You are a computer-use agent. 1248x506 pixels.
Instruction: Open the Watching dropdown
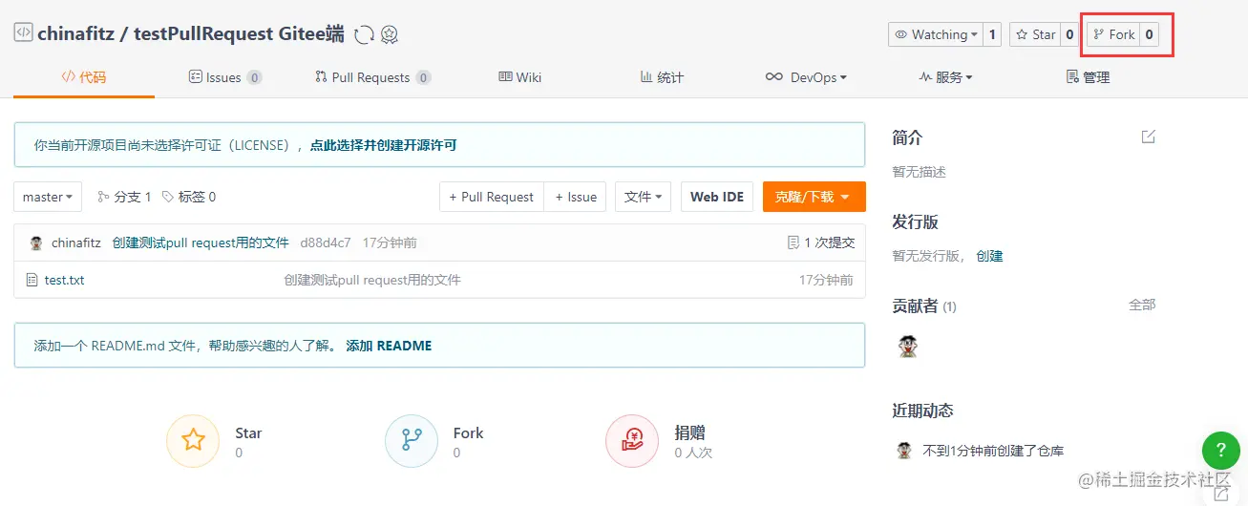coord(936,34)
